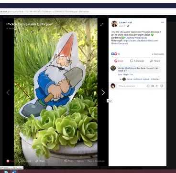This screenshot has height=173, width=176.
Task: Open the Skype icon in the taskbar
Action: point(6,172)
